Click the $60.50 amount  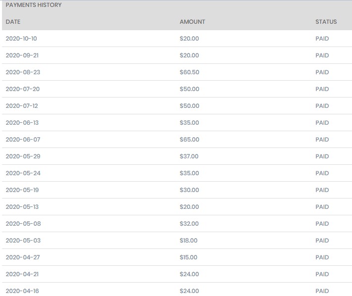189,72
